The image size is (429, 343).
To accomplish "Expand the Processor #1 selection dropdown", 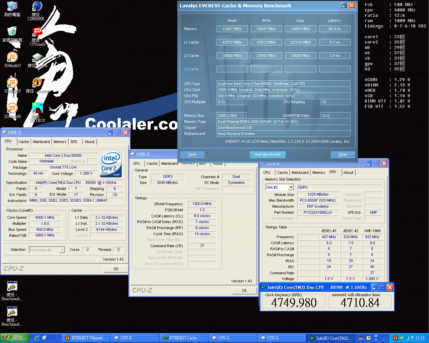I will click(62, 250).
